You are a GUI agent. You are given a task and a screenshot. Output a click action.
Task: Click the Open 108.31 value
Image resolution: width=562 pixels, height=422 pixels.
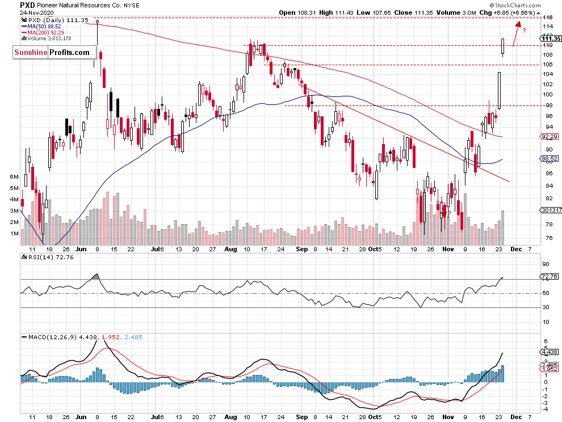tap(297, 12)
